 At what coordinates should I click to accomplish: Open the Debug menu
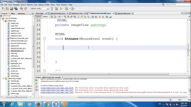tap(41, 5)
